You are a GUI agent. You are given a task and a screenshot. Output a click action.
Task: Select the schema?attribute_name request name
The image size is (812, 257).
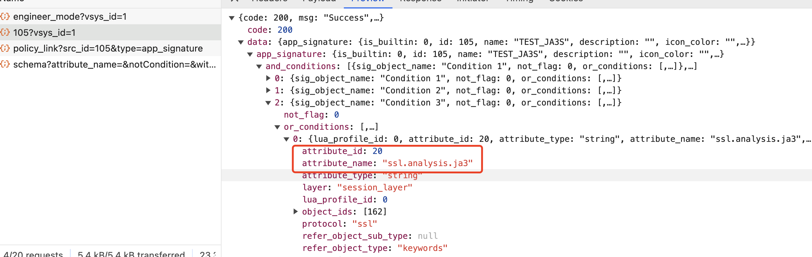pyautogui.click(x=114, y=65)
